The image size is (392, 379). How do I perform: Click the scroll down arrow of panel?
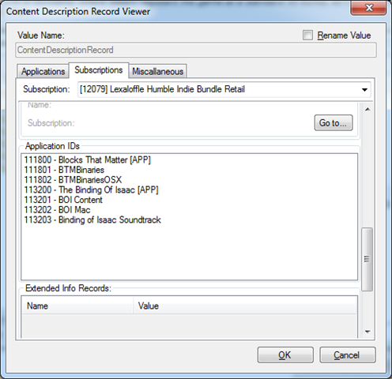coord(367,332)
